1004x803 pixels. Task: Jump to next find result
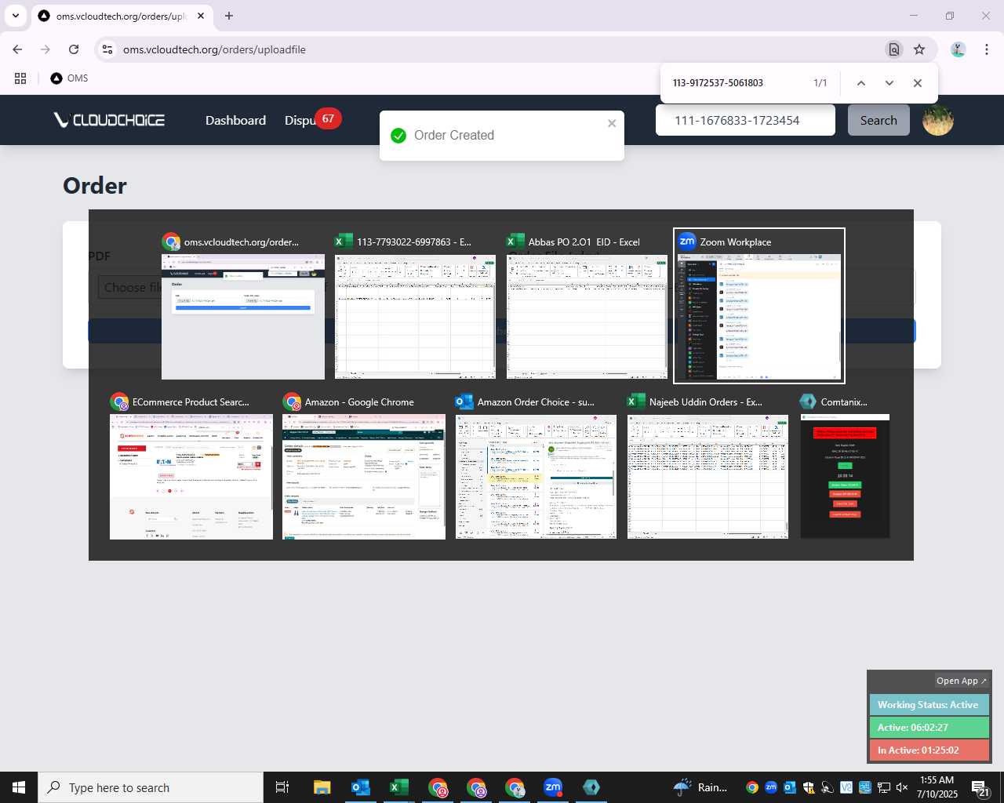[889, 83]
